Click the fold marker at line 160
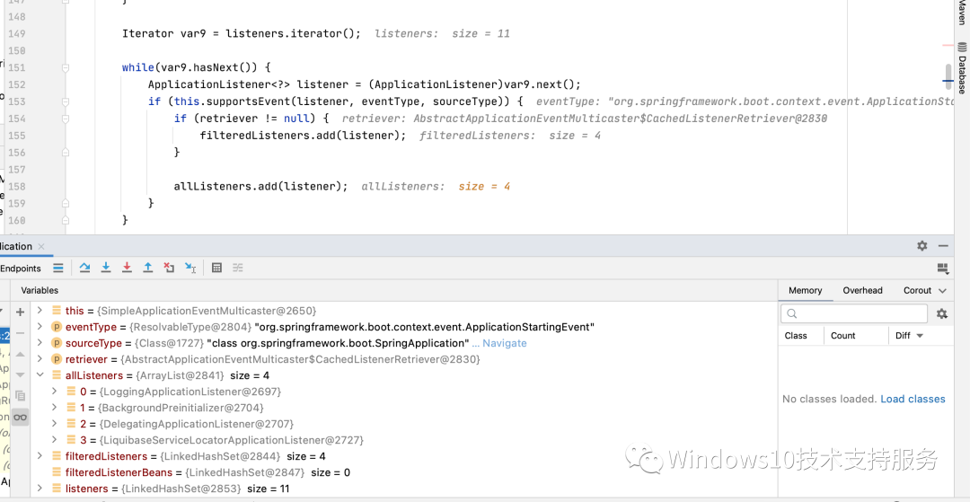The width and height of the screenshot is (970, 502). 66,219
